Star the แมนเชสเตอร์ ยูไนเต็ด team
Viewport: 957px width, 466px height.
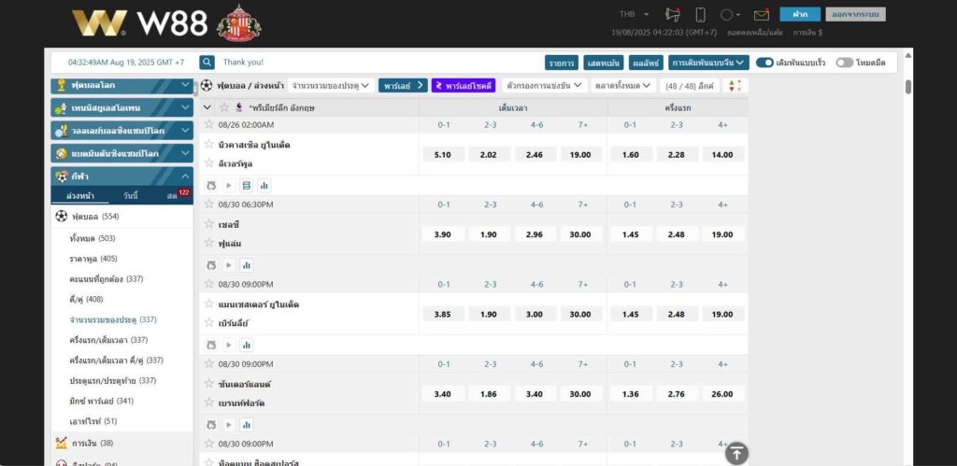coord(208,304)
